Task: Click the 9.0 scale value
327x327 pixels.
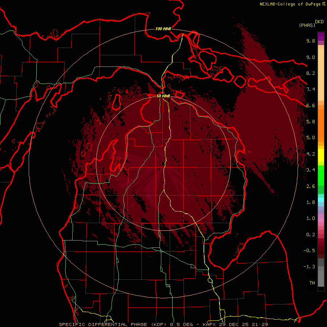Action: (311, 57)
